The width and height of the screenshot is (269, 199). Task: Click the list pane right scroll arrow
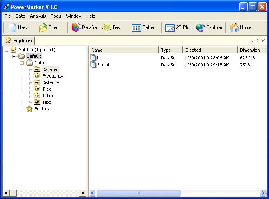coord(263,193)
